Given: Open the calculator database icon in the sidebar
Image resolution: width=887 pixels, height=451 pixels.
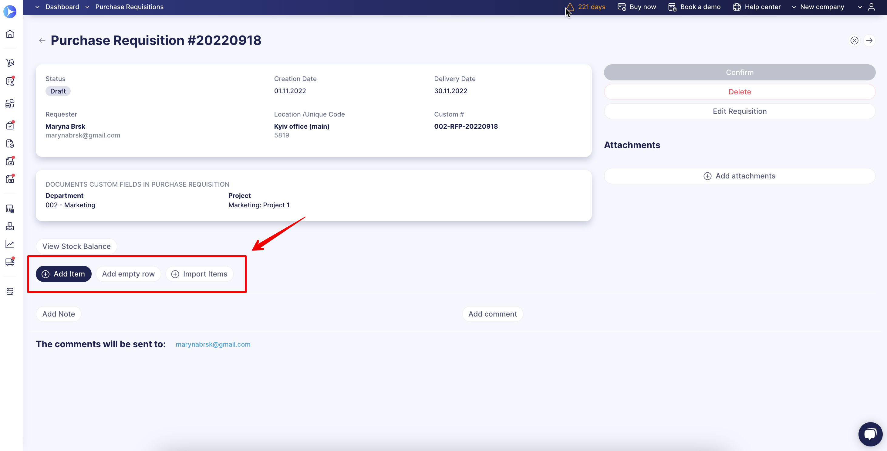Looking at the screenshot, I should point(10,209).
